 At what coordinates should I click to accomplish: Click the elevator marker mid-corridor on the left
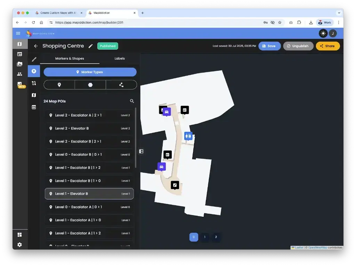coord(168,155)
